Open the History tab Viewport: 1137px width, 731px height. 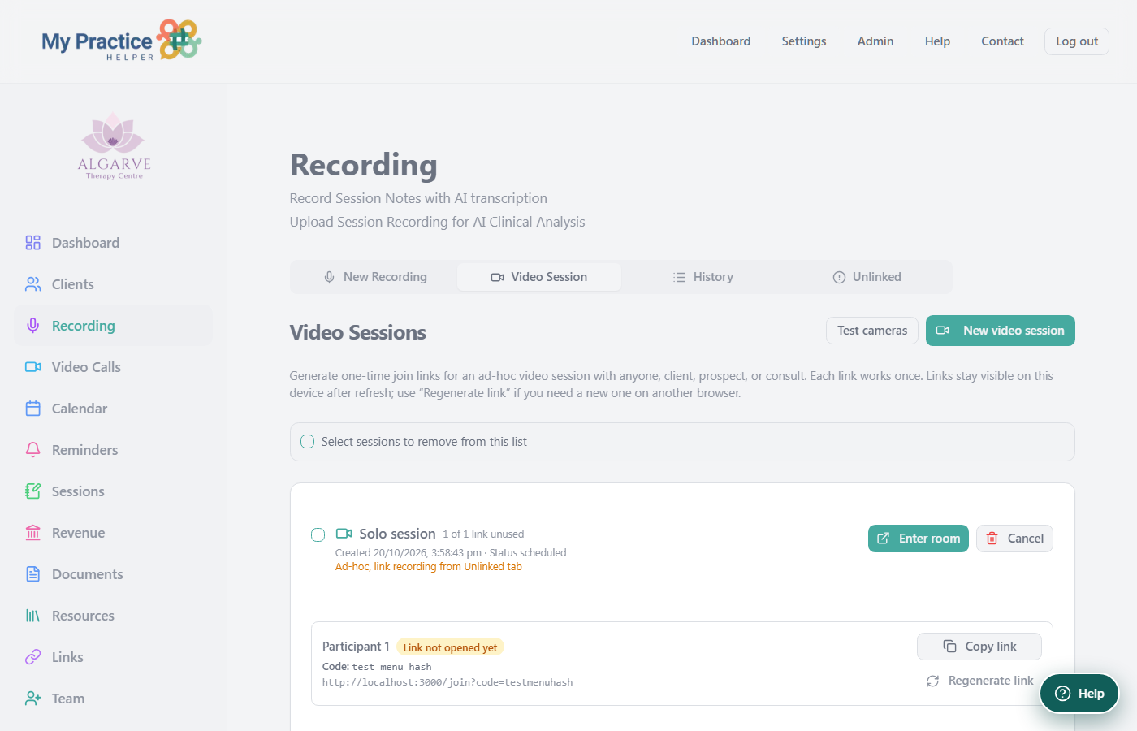click(703, 277)
